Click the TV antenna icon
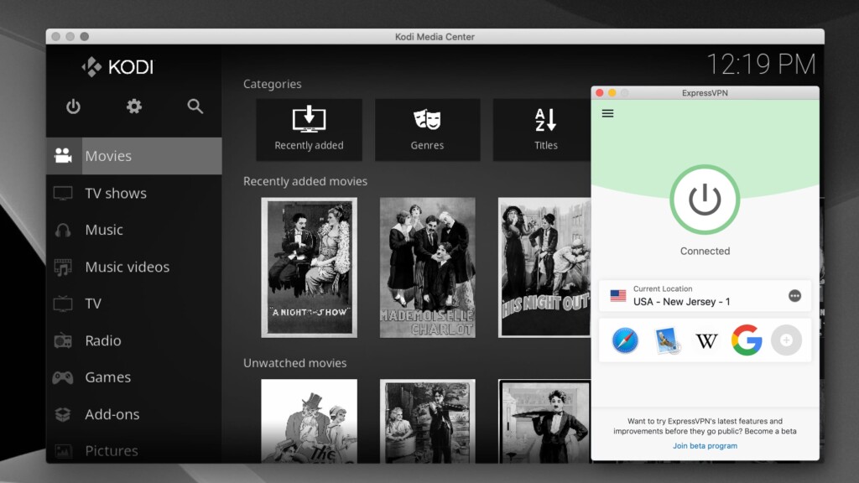This screenshot has height=483, width=859. pyautogui.click(x=63, y=304)
